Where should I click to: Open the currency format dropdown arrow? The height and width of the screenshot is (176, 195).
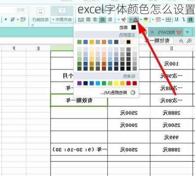[18, 19]
